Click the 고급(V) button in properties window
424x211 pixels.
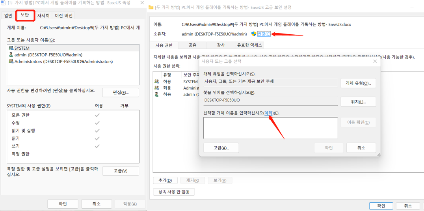(121, 171)
